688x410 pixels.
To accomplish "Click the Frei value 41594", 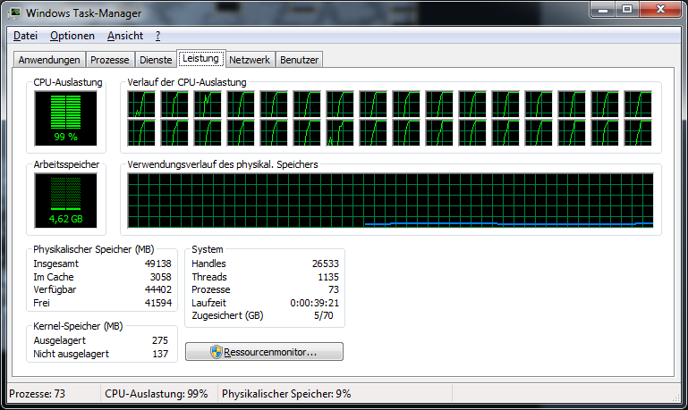I will pyautogui.click(x=158, y=303).
